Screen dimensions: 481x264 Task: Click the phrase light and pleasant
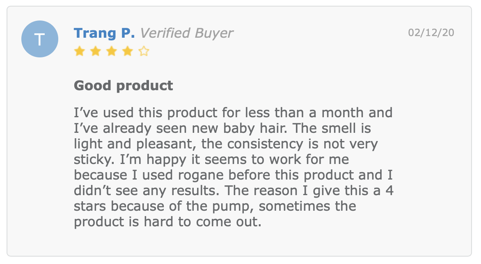pyautogui.click(x=135, y=144)
